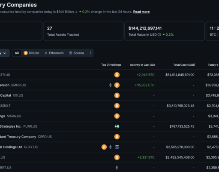The height and width of the screenshot is (172, 219).
Task: Click the +2,931 BTC activity value
Action: 146,157
